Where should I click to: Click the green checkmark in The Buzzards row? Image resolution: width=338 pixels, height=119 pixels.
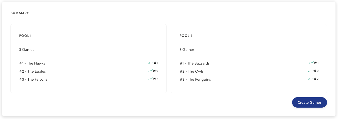(x=312, y=62)
